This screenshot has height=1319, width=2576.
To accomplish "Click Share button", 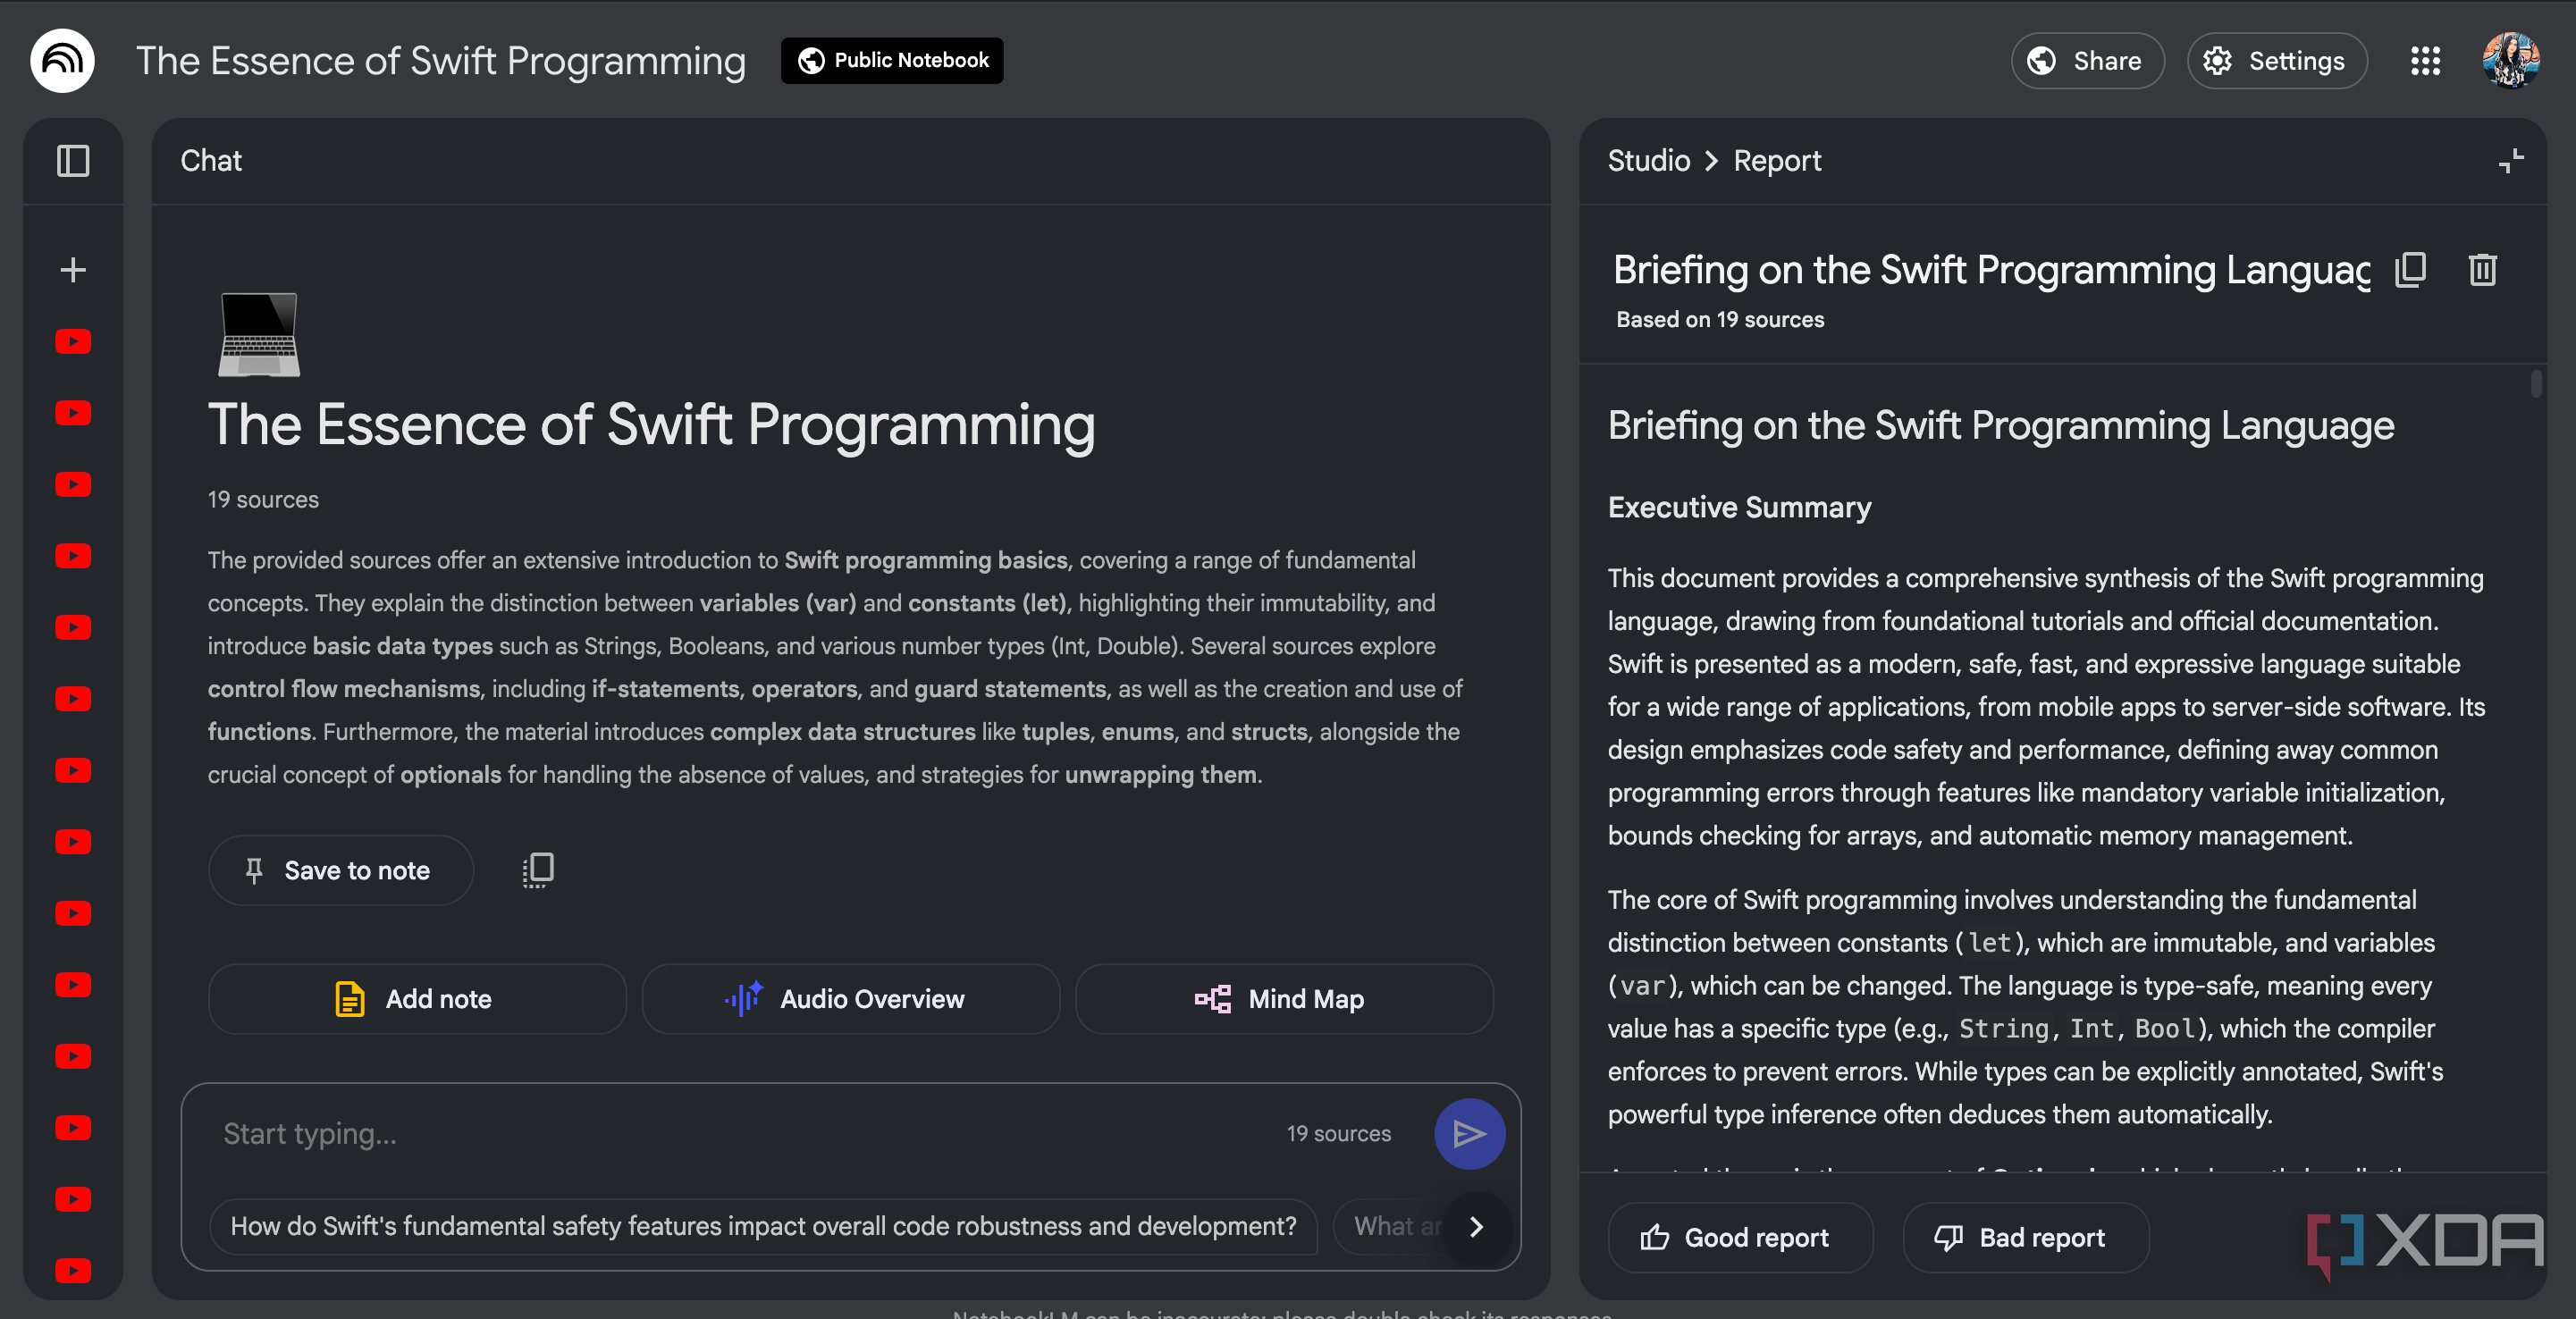I will coord(2088,61).
